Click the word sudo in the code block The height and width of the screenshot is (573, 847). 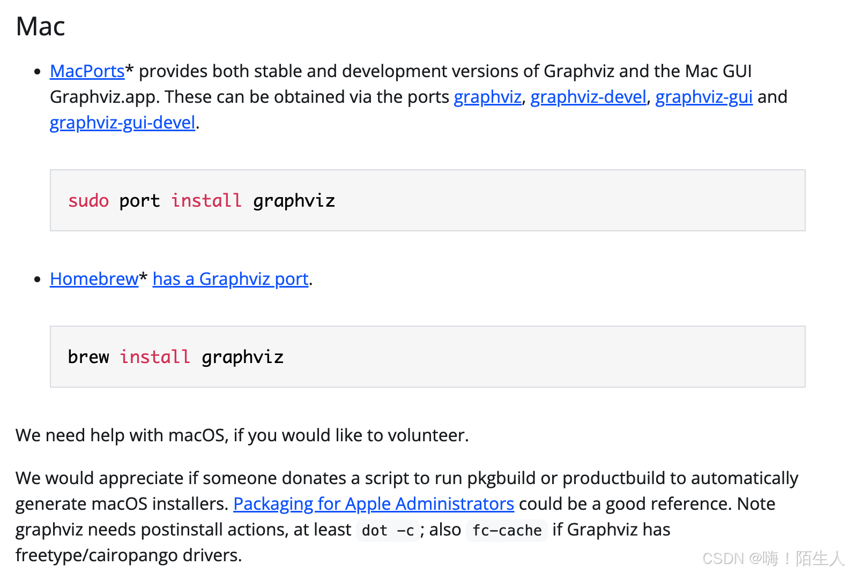click(88, 201)
